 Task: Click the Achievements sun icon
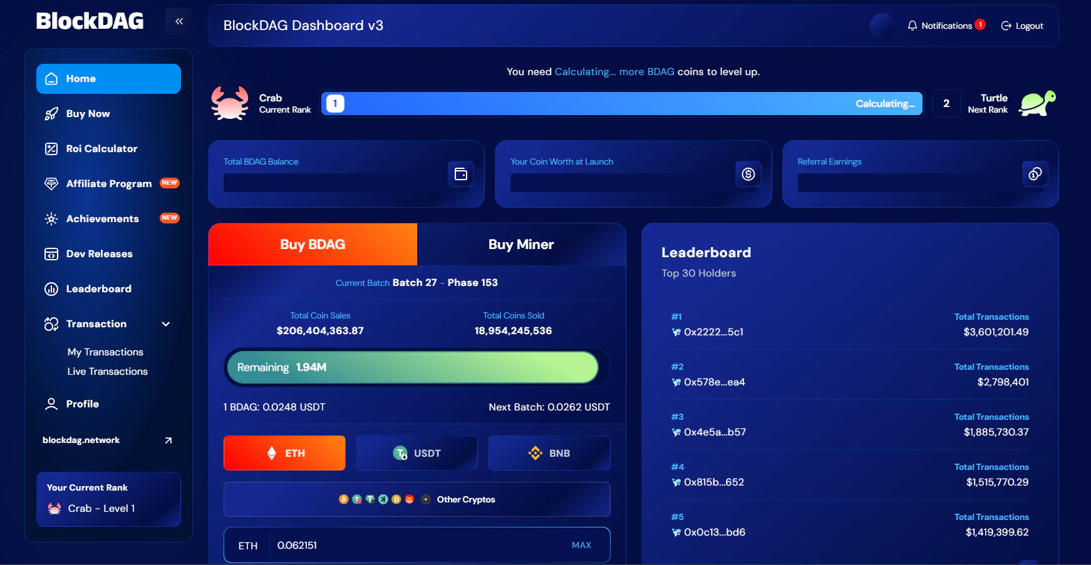point(51,219)
